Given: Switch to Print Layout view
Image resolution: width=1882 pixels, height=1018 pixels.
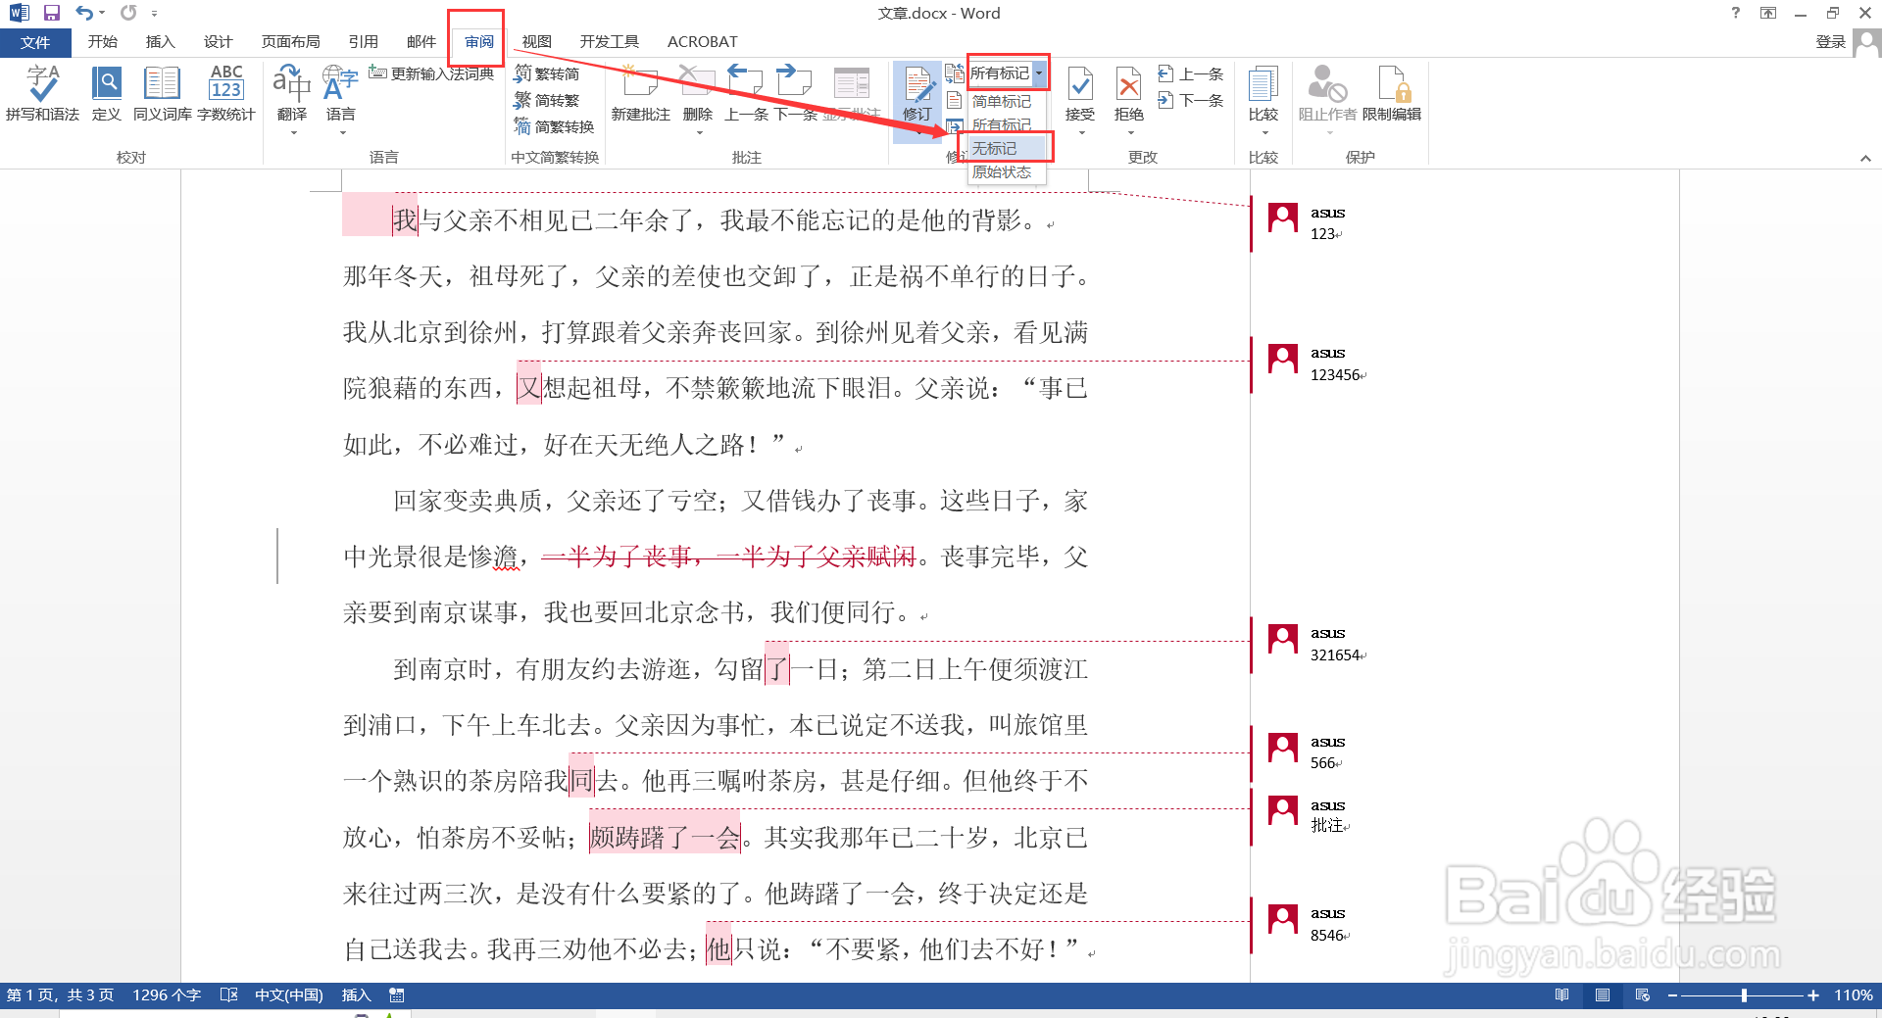Looking at the screenshot, I should (1603, 994).
